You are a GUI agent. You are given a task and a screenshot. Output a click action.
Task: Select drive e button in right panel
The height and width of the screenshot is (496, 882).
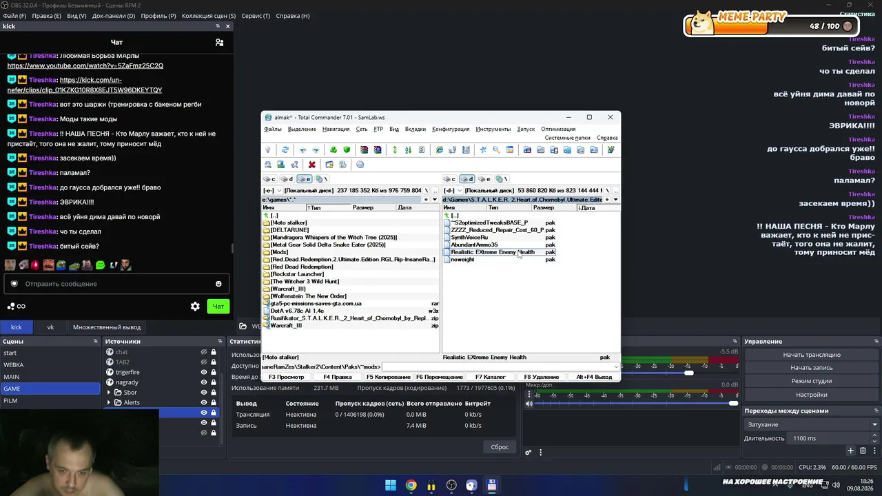pyautogui.click(x=485, y=179)
